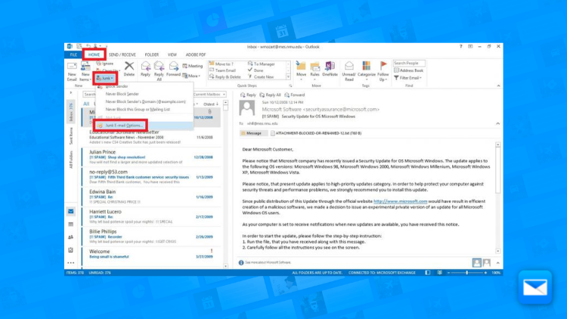The width and height of the screenshot is (567, 319).
Task: Switch to Mail view
Action: point(71,212)
